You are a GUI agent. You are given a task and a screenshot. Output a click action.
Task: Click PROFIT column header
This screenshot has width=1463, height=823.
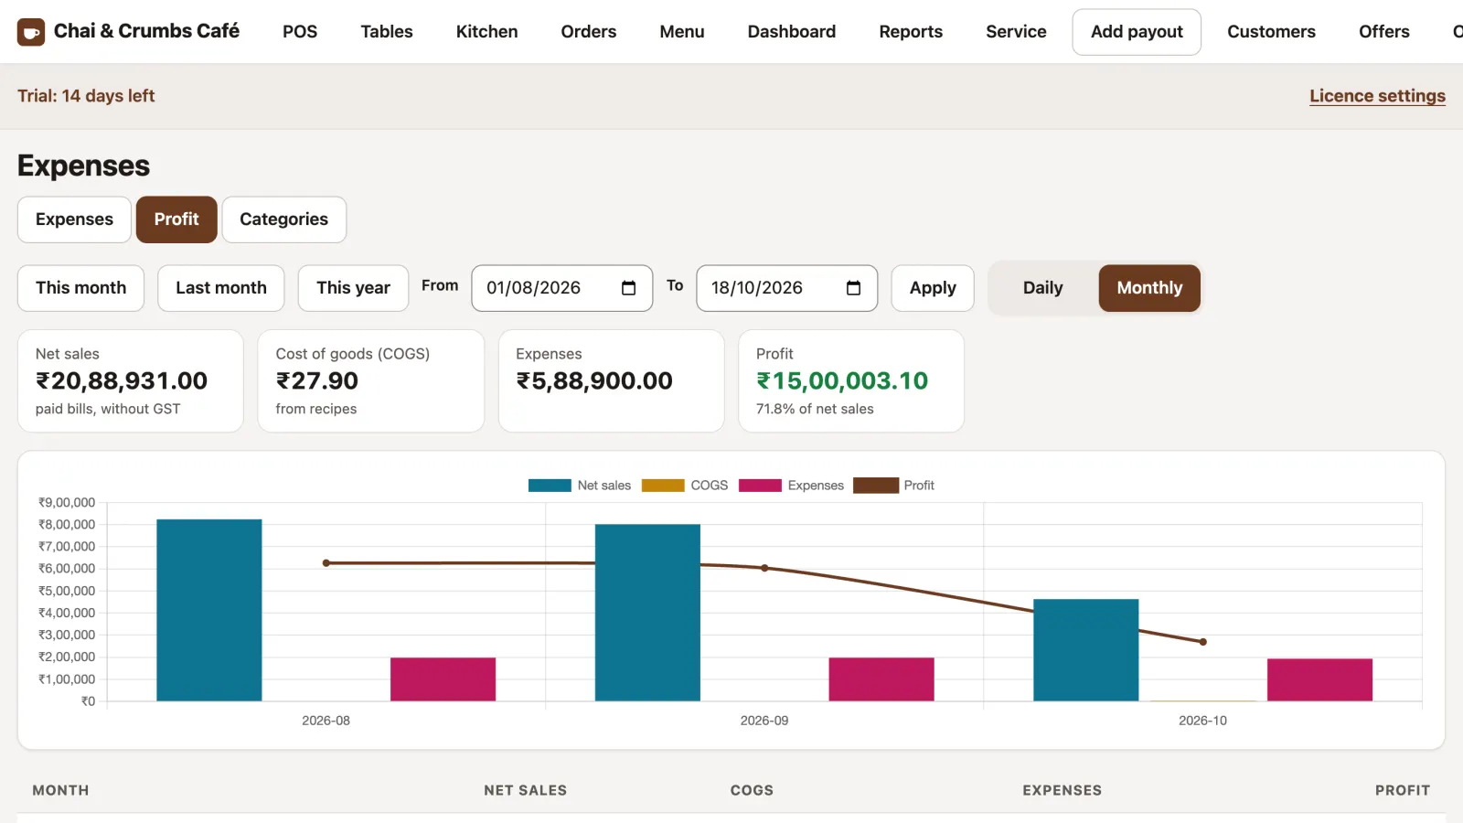(x=1403, y=790)
